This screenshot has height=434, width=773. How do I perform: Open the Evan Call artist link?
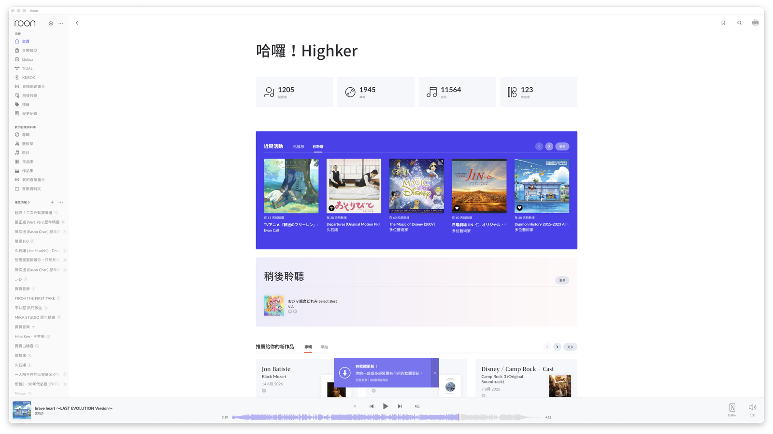[x=272, y=231]
